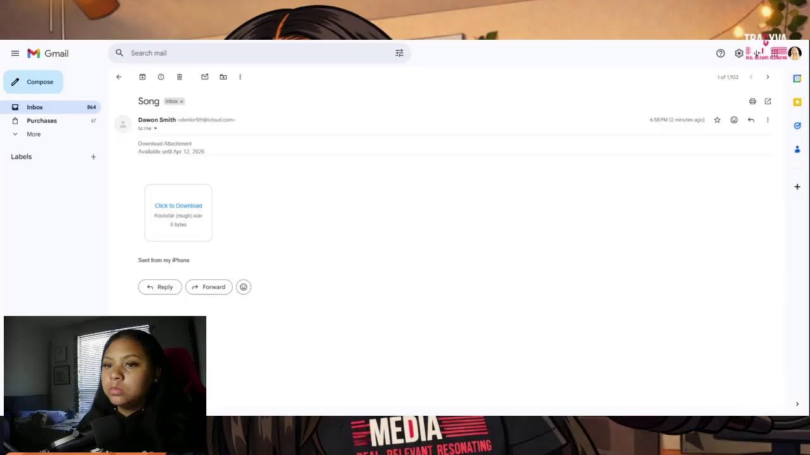Click the Forward button
The height and width of the screenshot is (455, 810).
point(209,287)
